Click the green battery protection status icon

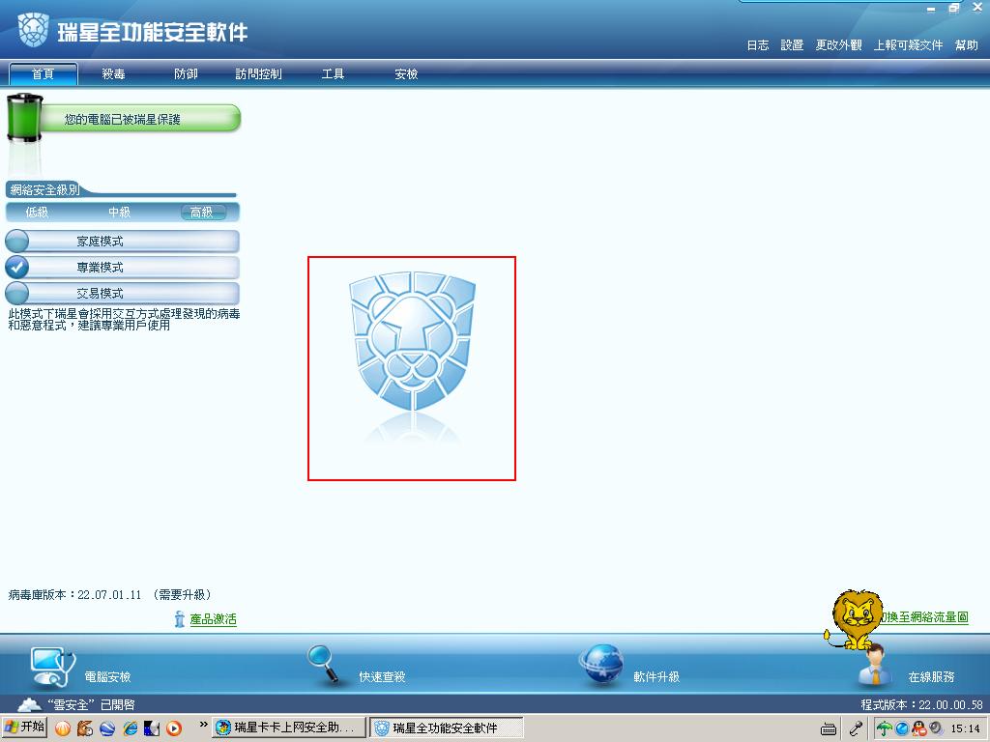click(24, 117)
